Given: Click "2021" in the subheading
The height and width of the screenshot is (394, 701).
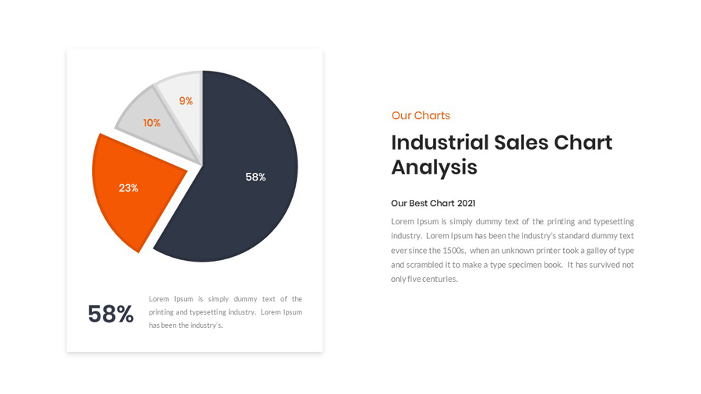Looking at the screenshot, I should (466, 203).
